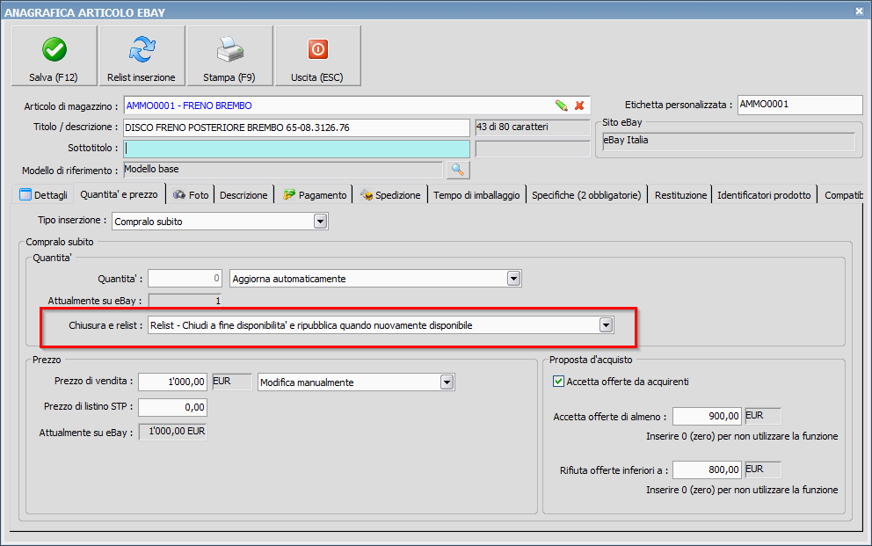This screenshot has height=546, width=872.
Task: Click the Rifiuta offerte inferiori a field
Action: pos(707,470)
